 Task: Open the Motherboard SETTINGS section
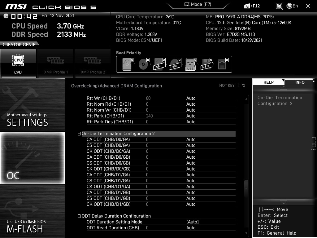click(33, 105)
